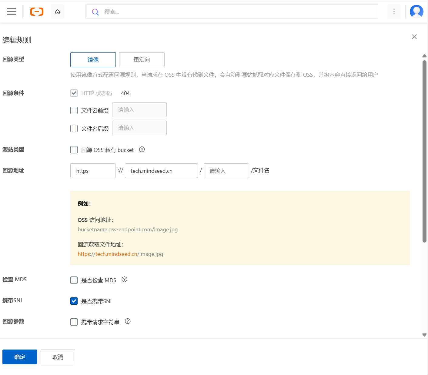The image size is (428, 375).
Task: Uncheck the carry SNI checkbox
Action: [x=74, y=301]
